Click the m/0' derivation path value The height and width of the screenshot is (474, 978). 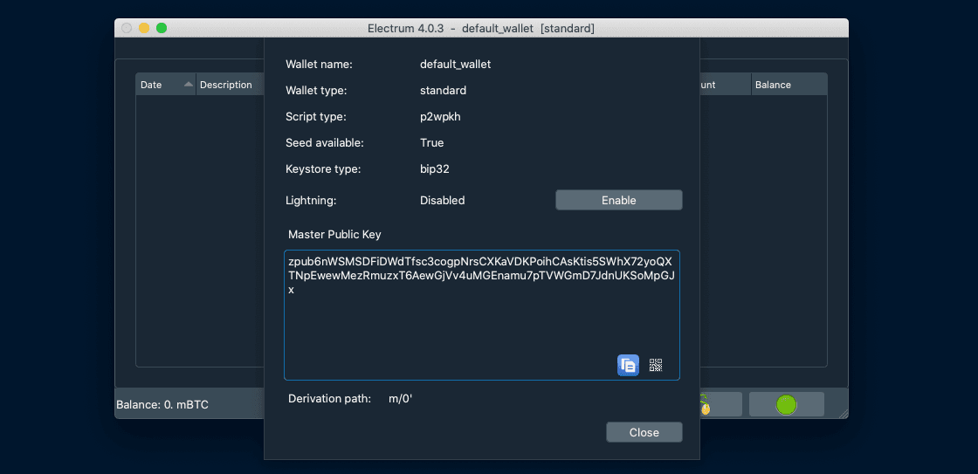click(x=401, y=399)
